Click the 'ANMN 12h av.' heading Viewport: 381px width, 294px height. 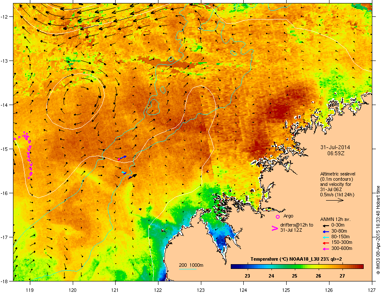[x=335, y=219]
